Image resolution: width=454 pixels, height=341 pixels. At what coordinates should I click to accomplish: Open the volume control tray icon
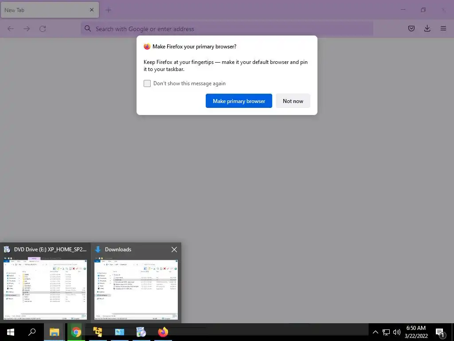tap(397, 332)
